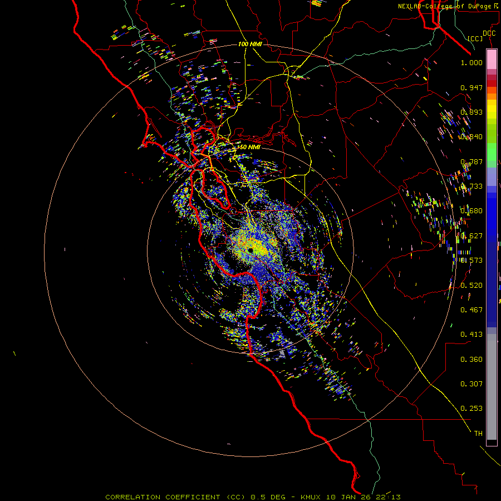Image resolution: width=501 pixels, height=501 pixels.
Task: Click the 0.733 scale value
Action: (471, 186)
